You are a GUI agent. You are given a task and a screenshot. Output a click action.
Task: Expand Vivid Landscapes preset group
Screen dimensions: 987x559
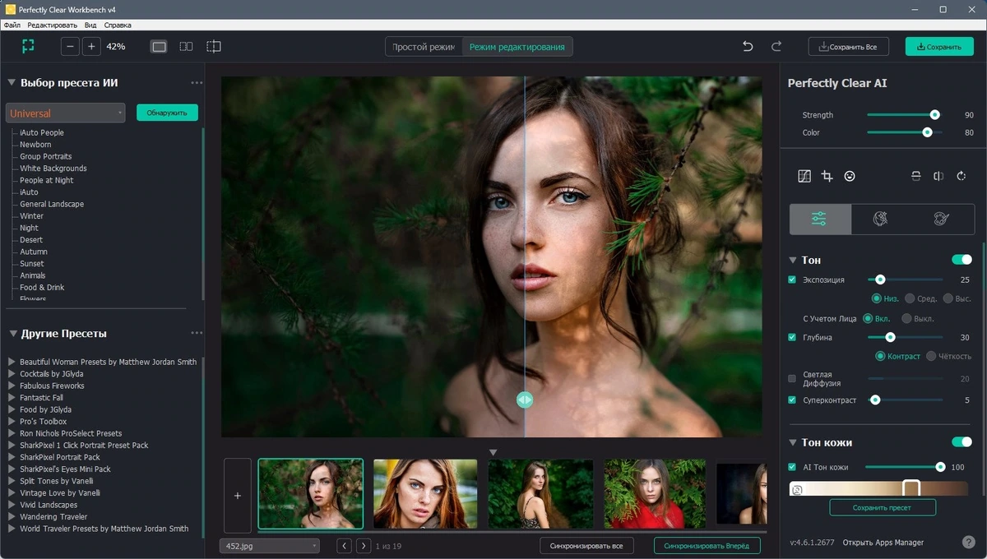[12, 505]
